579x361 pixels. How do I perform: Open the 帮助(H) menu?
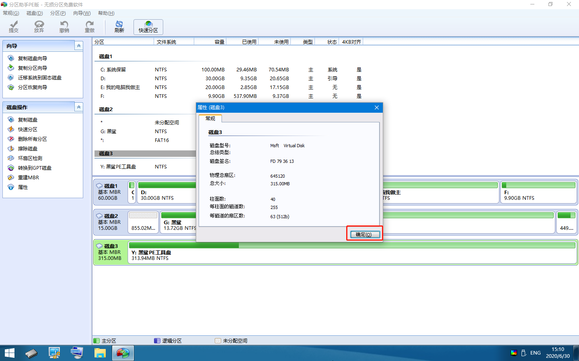pyautogui.click(x=106, y=13)
